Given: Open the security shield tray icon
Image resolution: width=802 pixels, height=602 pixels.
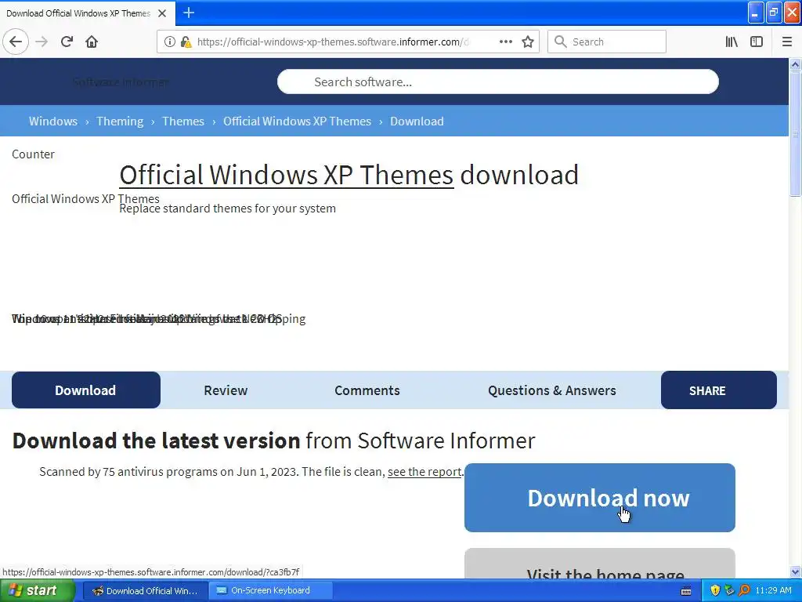Looking at the screenshot, I should (715, 591).
